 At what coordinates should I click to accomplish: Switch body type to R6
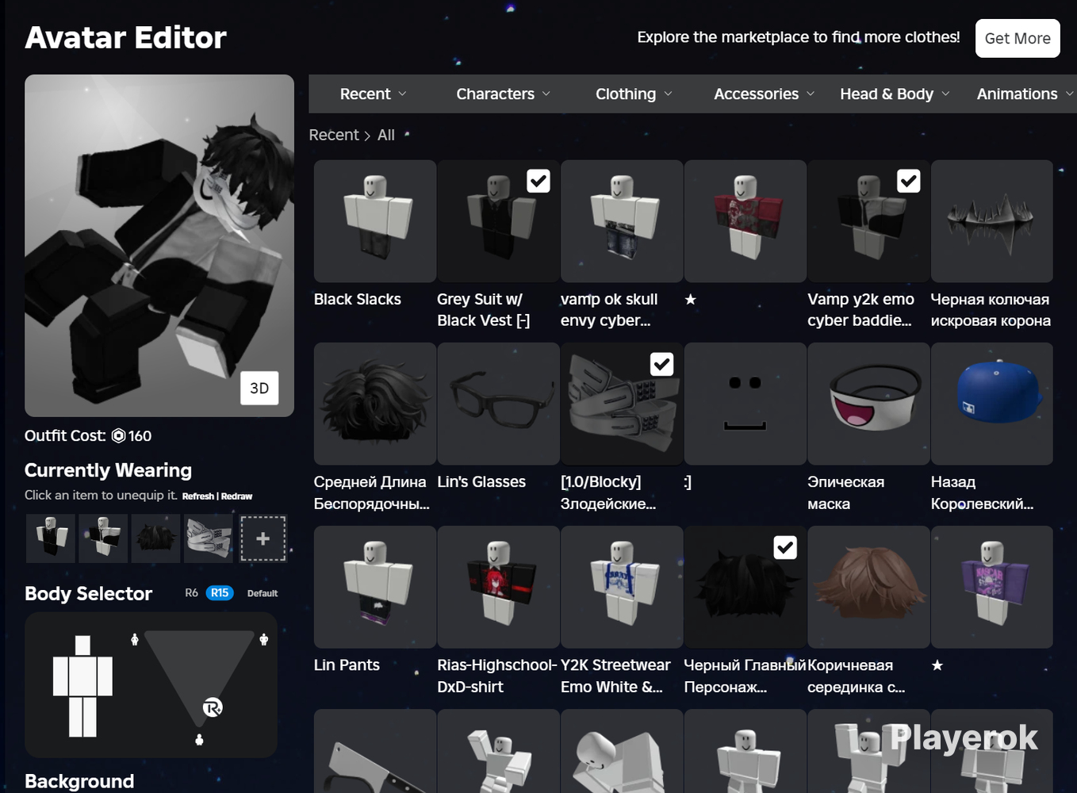click(192, 592)
